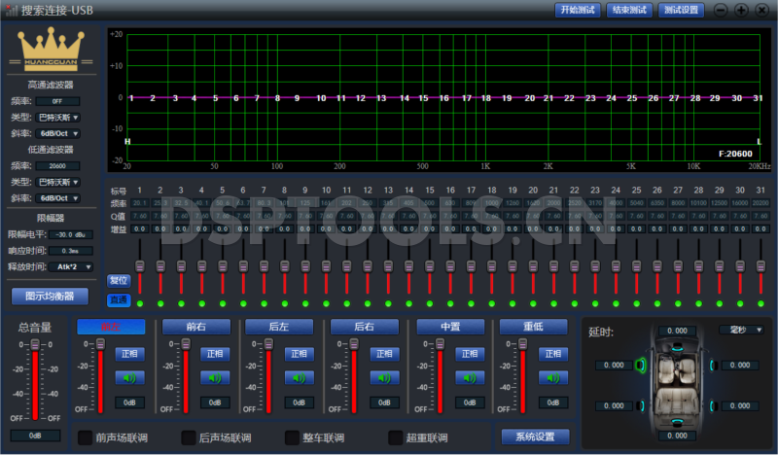Toggle 正相 phase for the 前左 channel
Screen dimensions: 778x455
point(129,354)
